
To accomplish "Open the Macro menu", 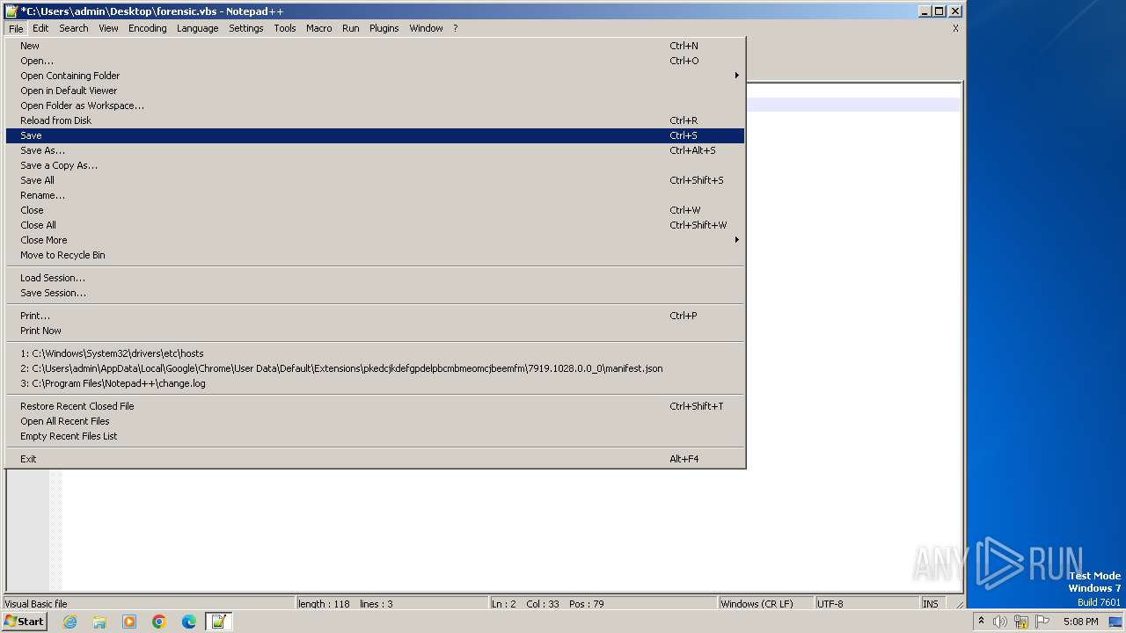I will pyautogui.click(x=319, y=28).
